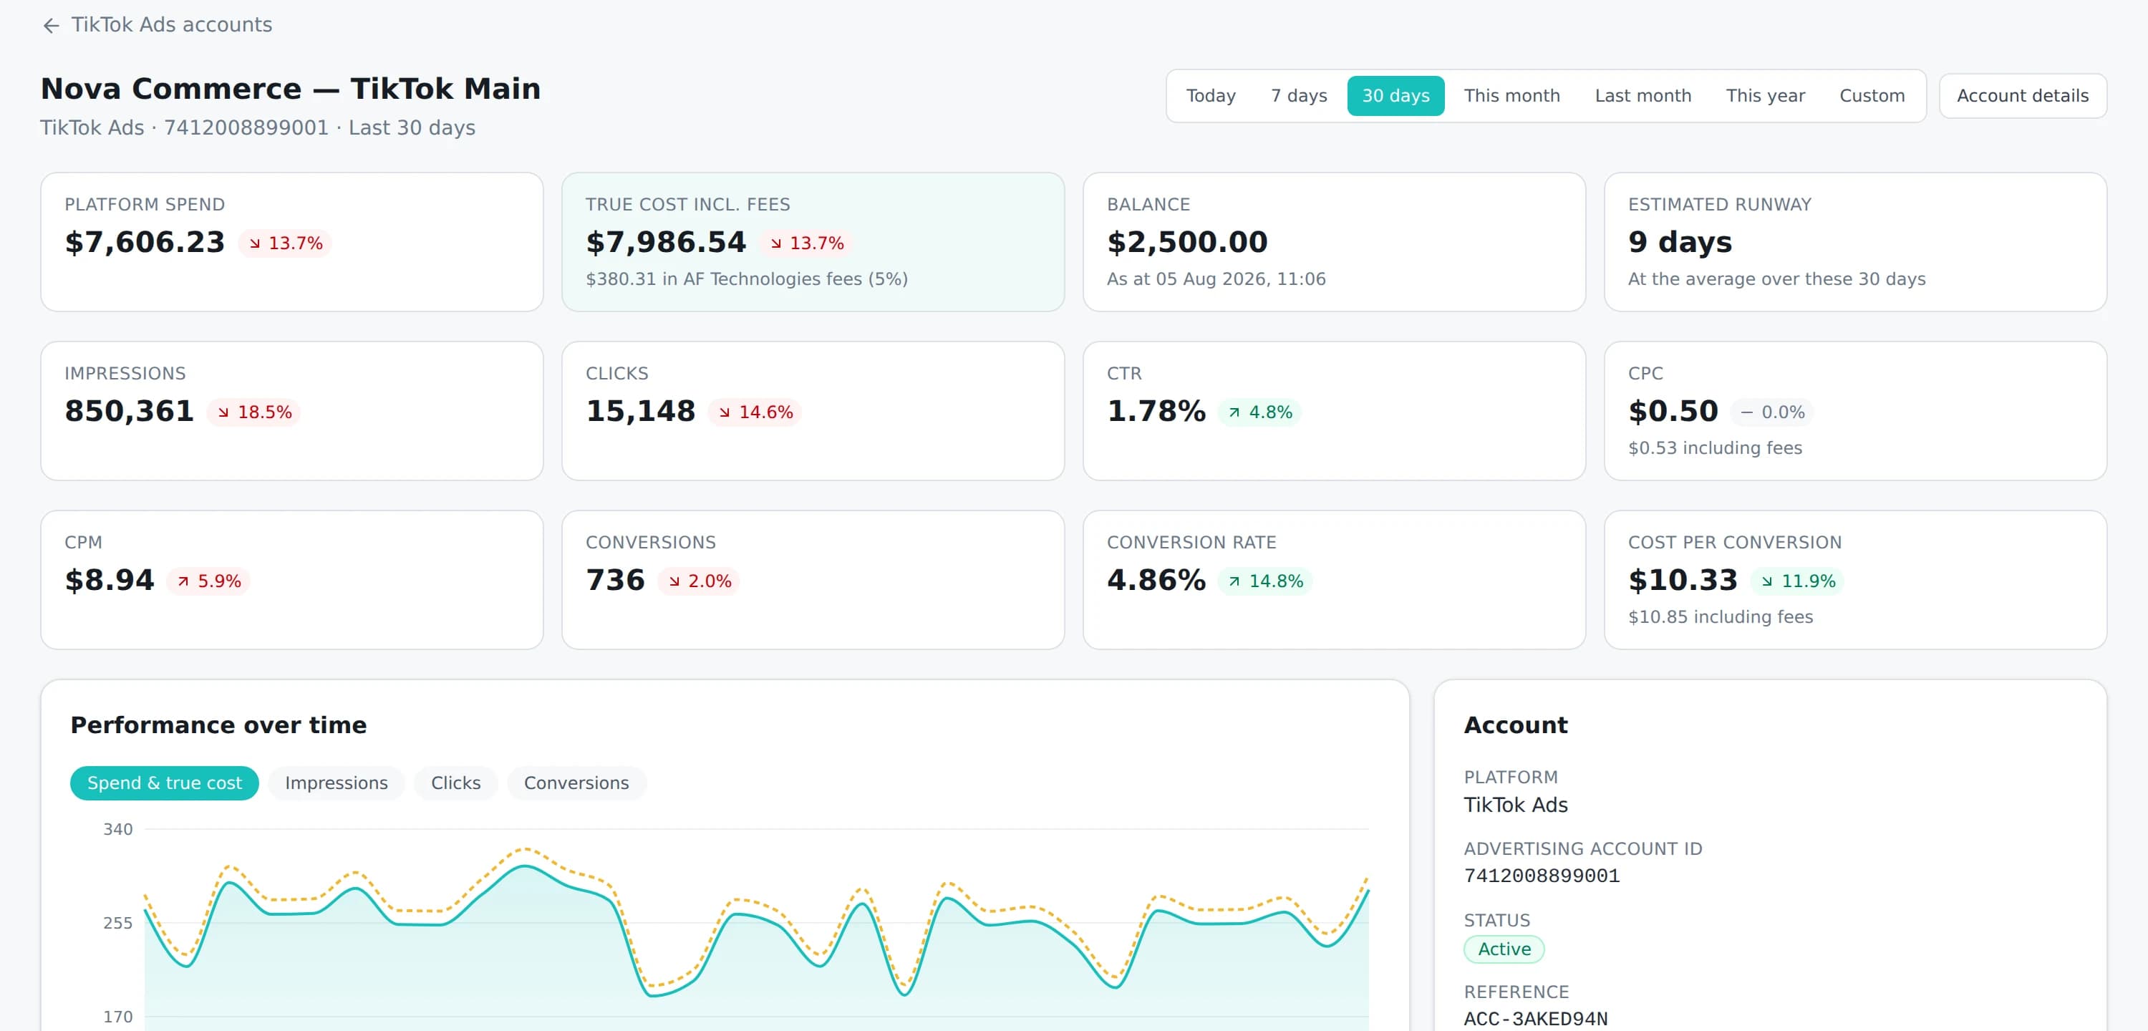The width and height of the screenshot is (2148, 1031).
Task: Click the $380.31 AF Technologies fees note
Action: pyautogui.click(x=746, y=279)
